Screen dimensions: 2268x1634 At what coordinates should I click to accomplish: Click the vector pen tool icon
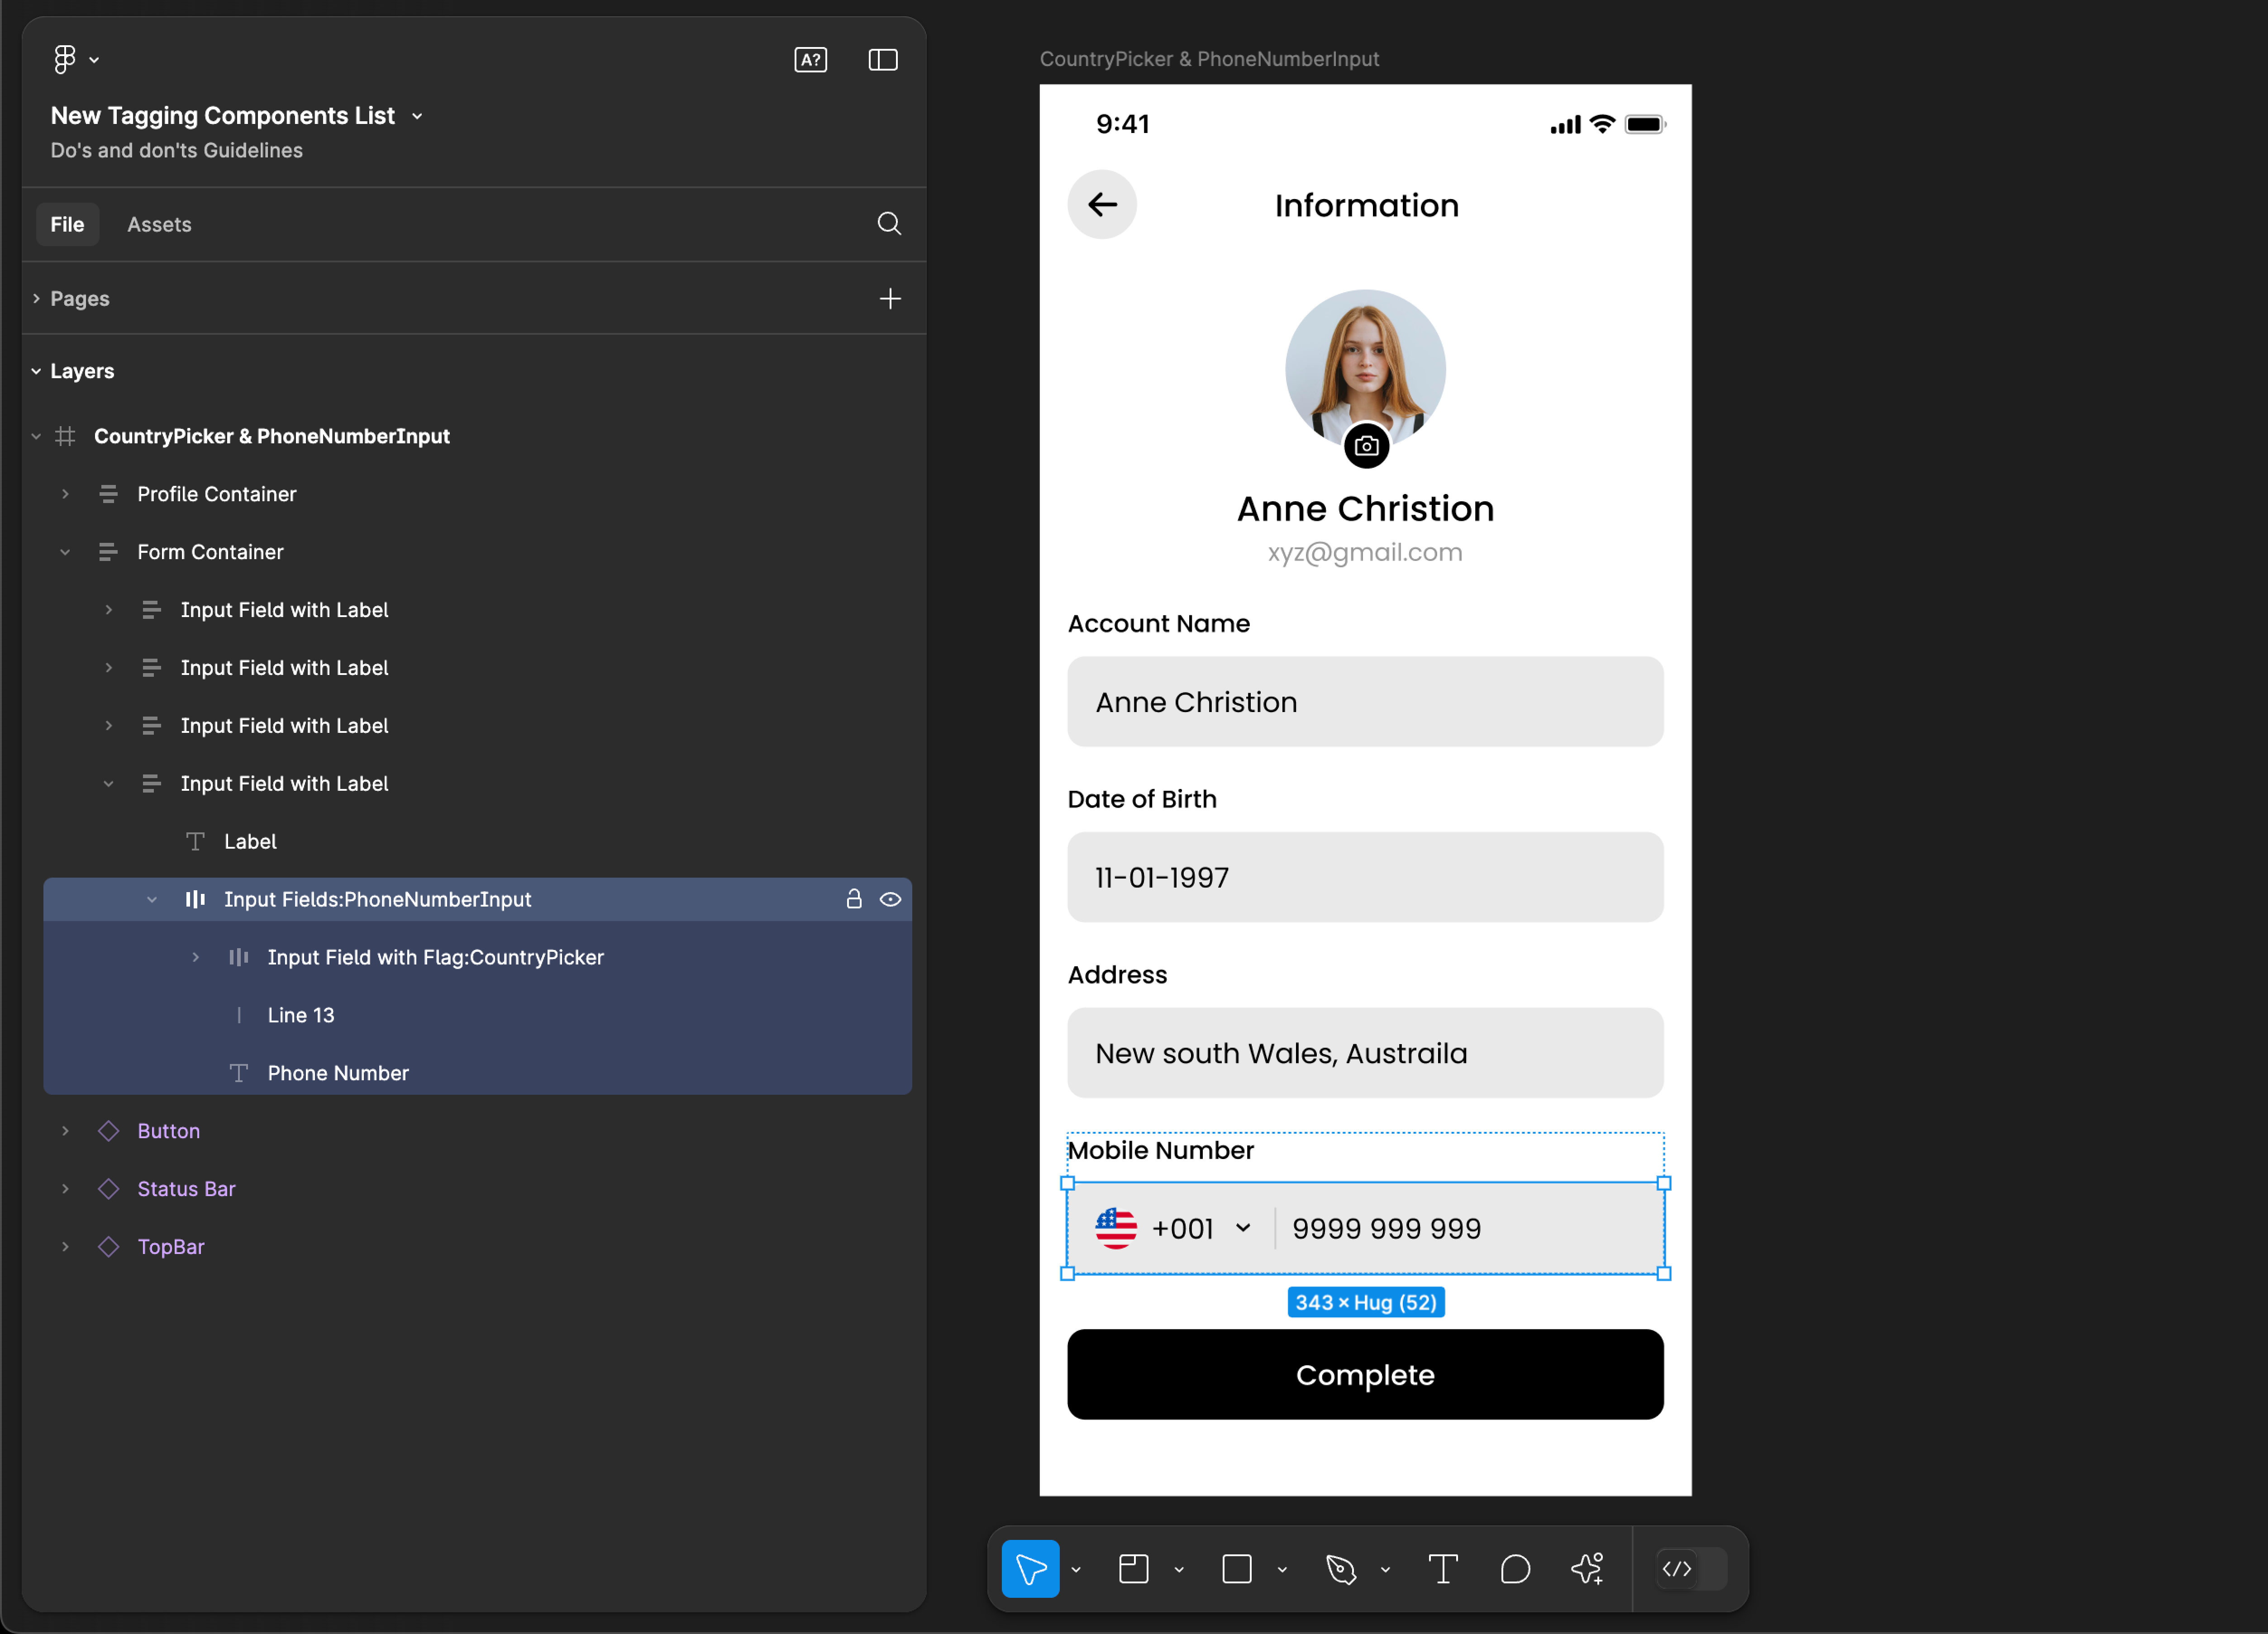[1342, 1569]
